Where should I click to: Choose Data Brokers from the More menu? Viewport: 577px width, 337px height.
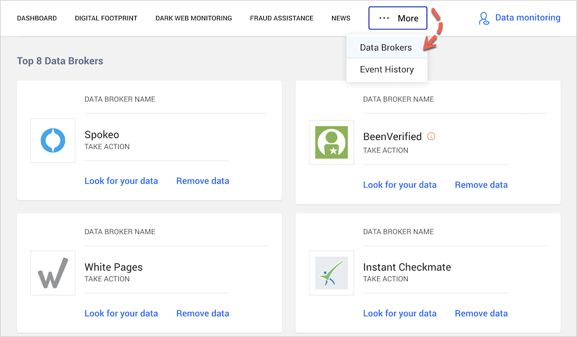[x=387, y=47]
